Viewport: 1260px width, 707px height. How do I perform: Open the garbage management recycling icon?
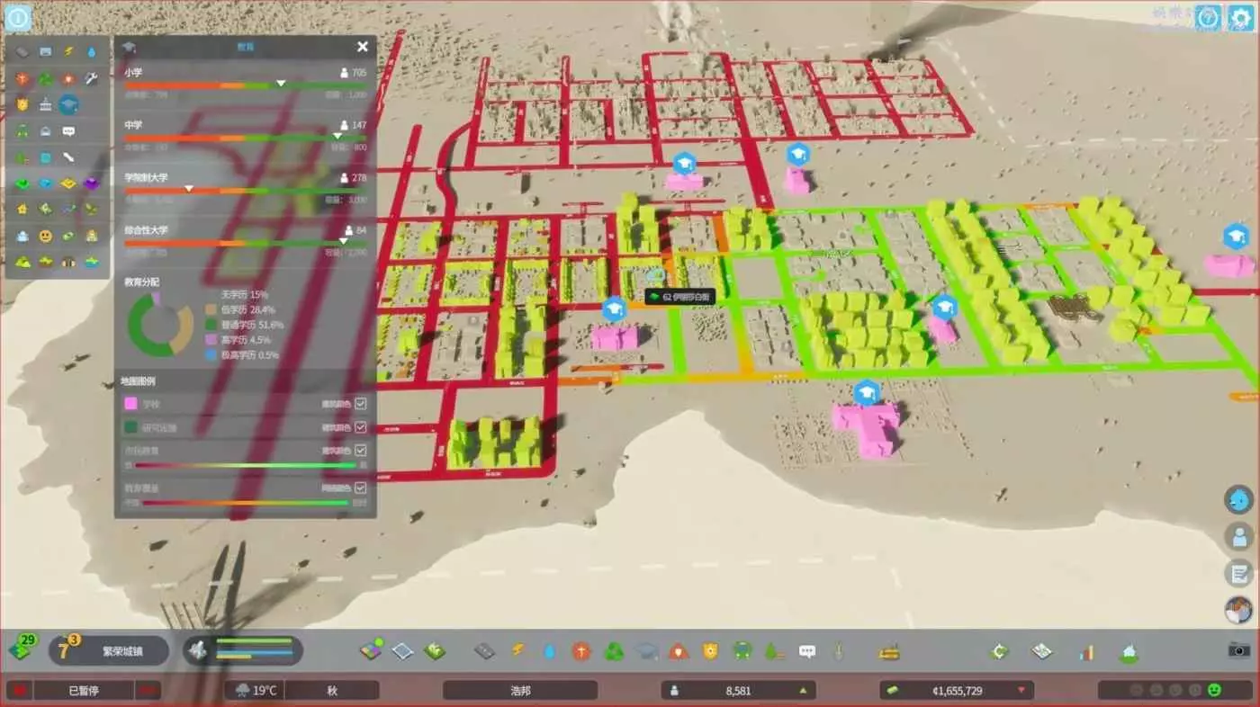pyautogui.click(x=614, y=650)
